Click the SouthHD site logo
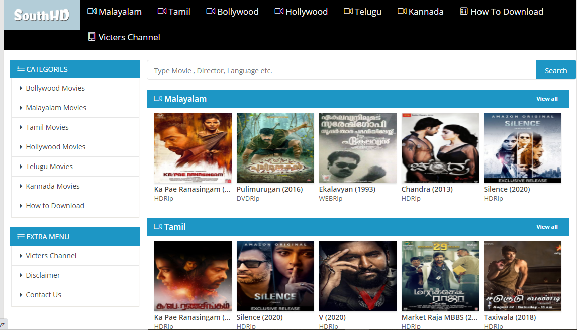 point(42,15)
